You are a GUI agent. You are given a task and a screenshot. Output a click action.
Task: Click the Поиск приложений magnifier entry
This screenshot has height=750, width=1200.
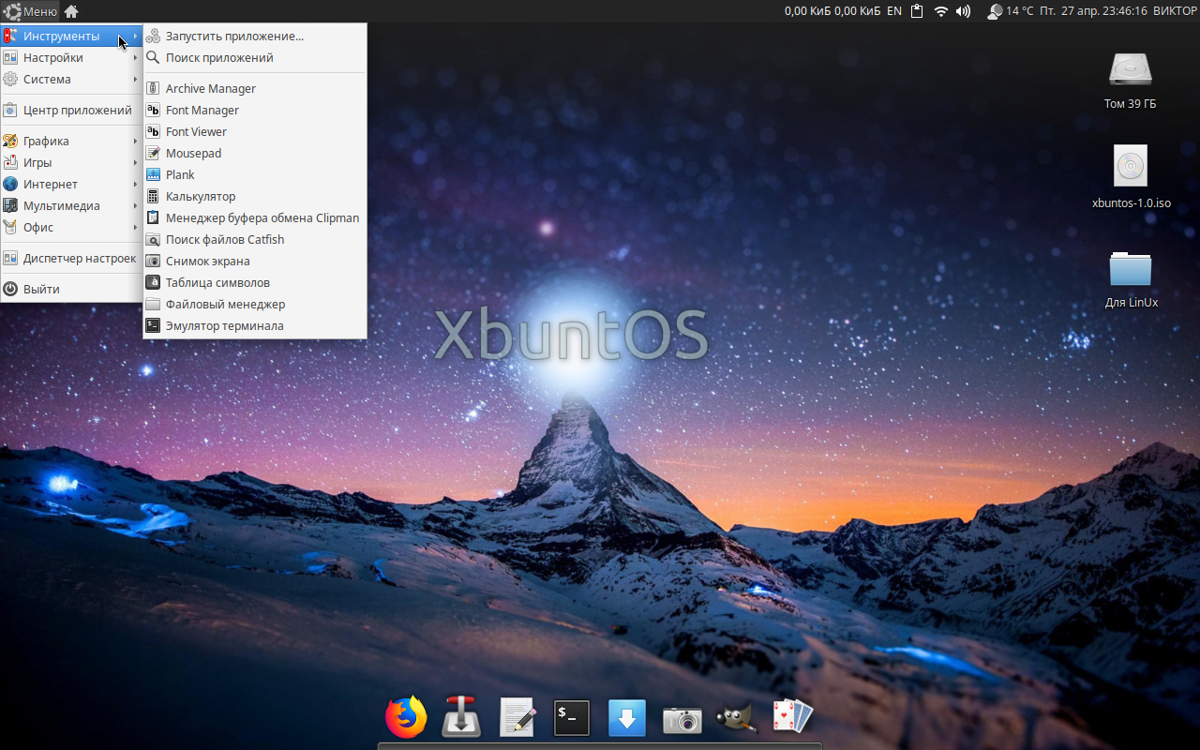tap(254, 57)
